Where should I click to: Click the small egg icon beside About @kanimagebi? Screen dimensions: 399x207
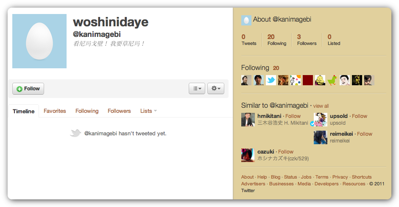[246, 20]
